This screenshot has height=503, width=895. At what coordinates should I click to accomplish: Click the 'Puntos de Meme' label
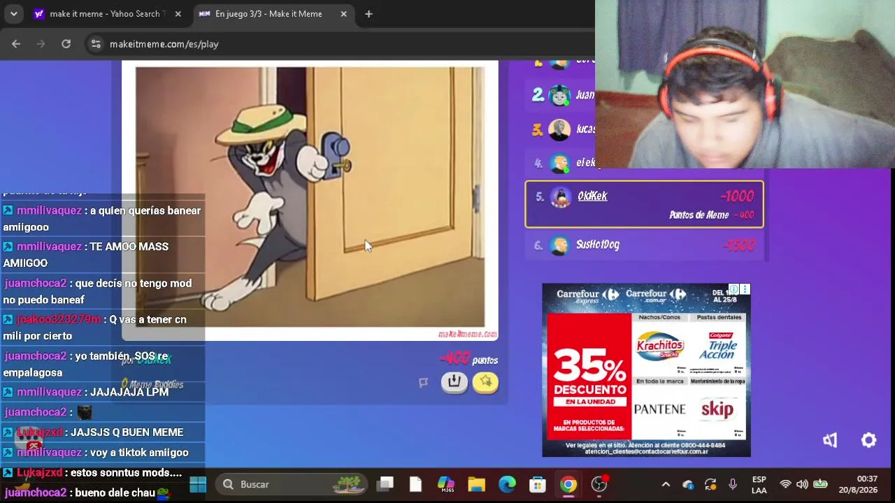[699, 215]
